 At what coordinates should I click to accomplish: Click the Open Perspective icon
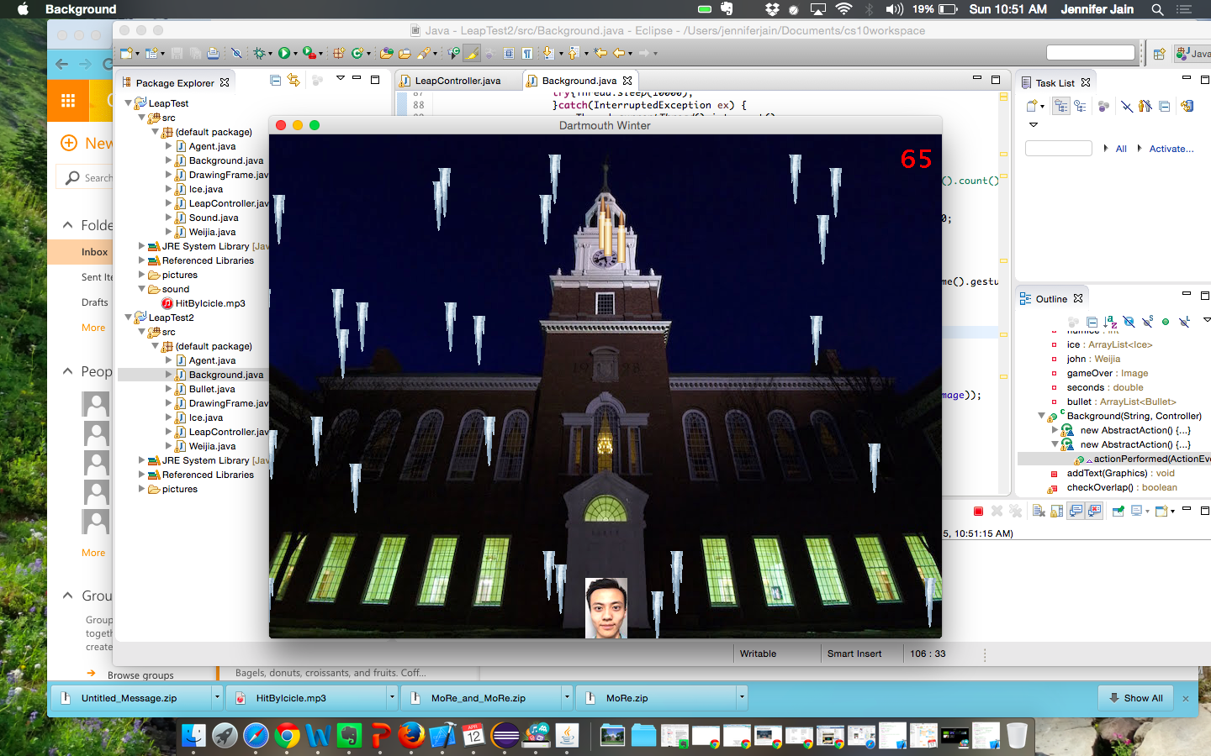tap(1159, 54)
